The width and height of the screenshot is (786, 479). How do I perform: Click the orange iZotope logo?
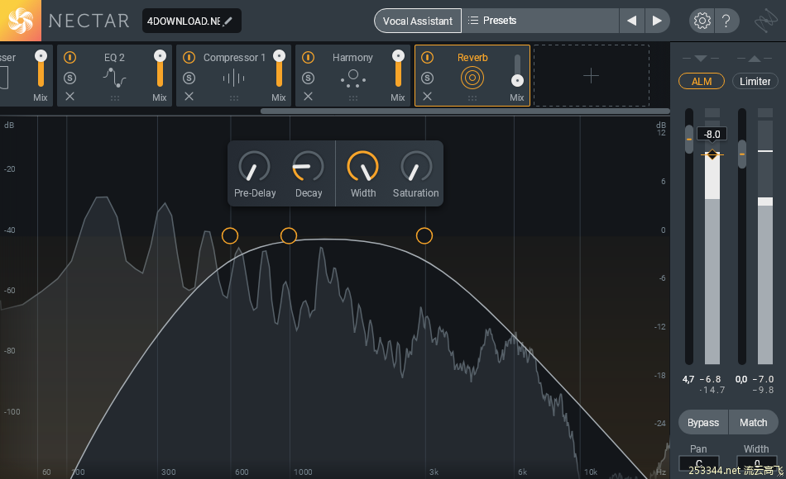[21, 21]
